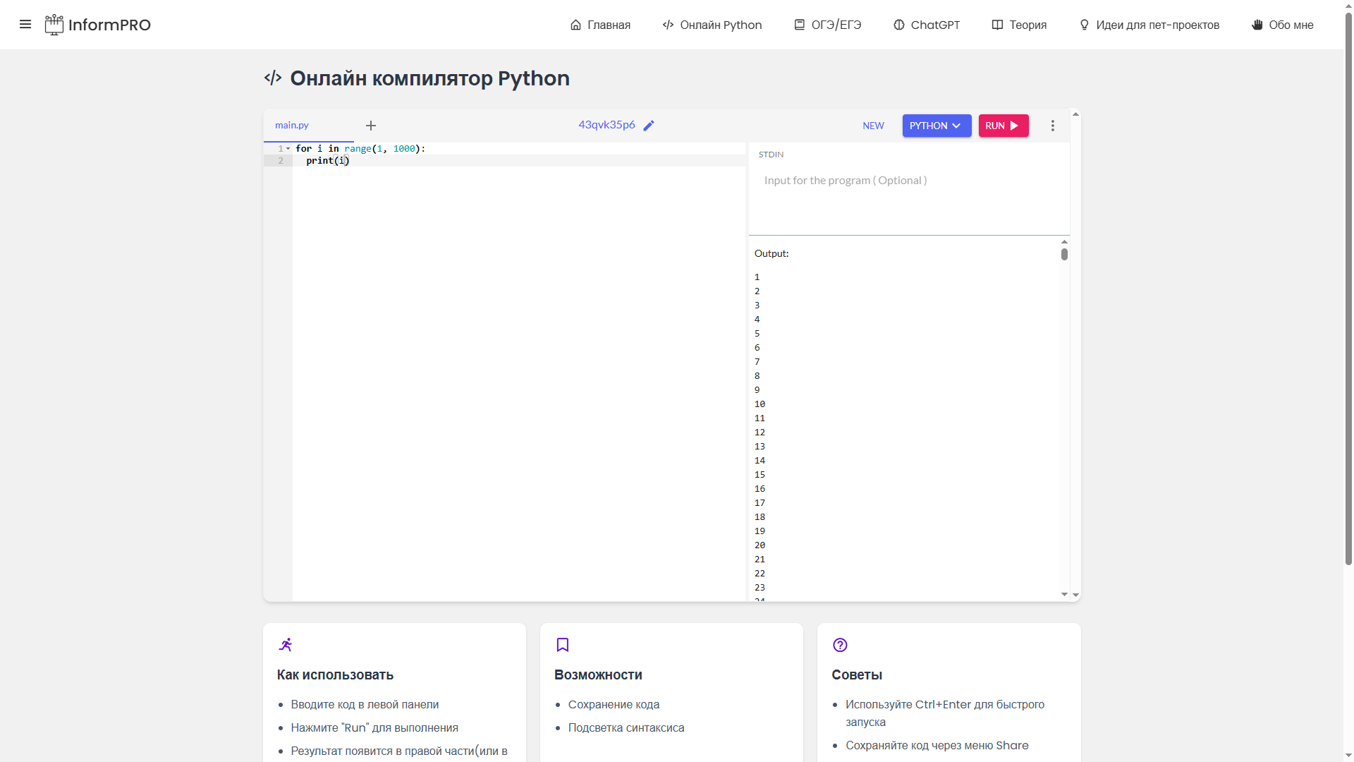The image size is (1354, 762).
Task: Click the bookmark icon above Возможности
Action: (563, 645)
